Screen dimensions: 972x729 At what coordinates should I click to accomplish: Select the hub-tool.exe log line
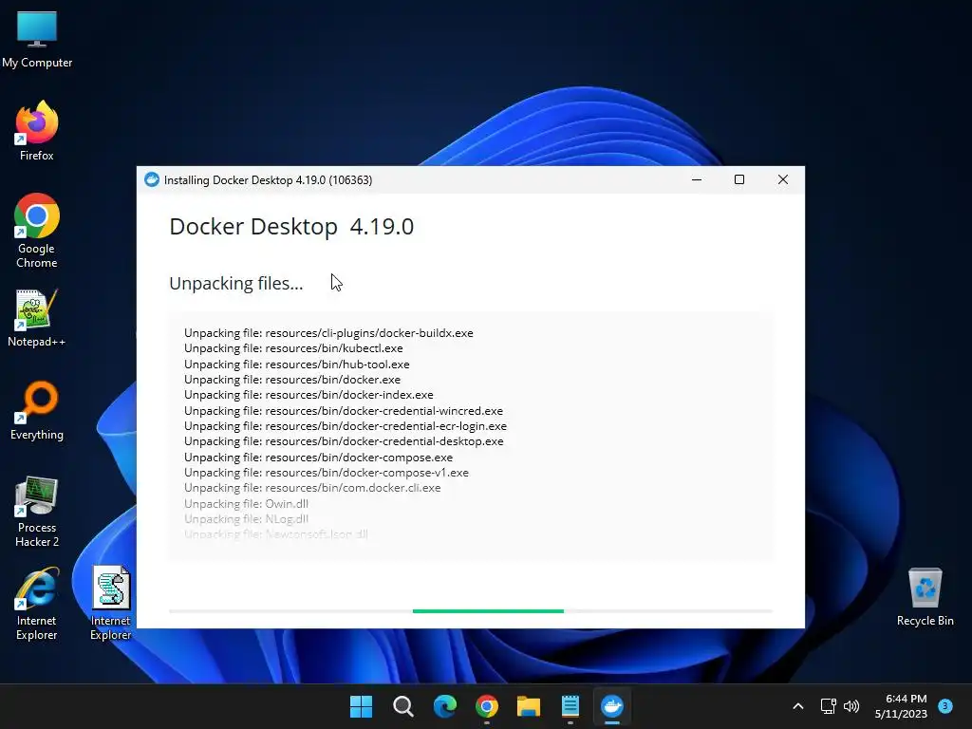pyautogui.click(x=297, y=364)
